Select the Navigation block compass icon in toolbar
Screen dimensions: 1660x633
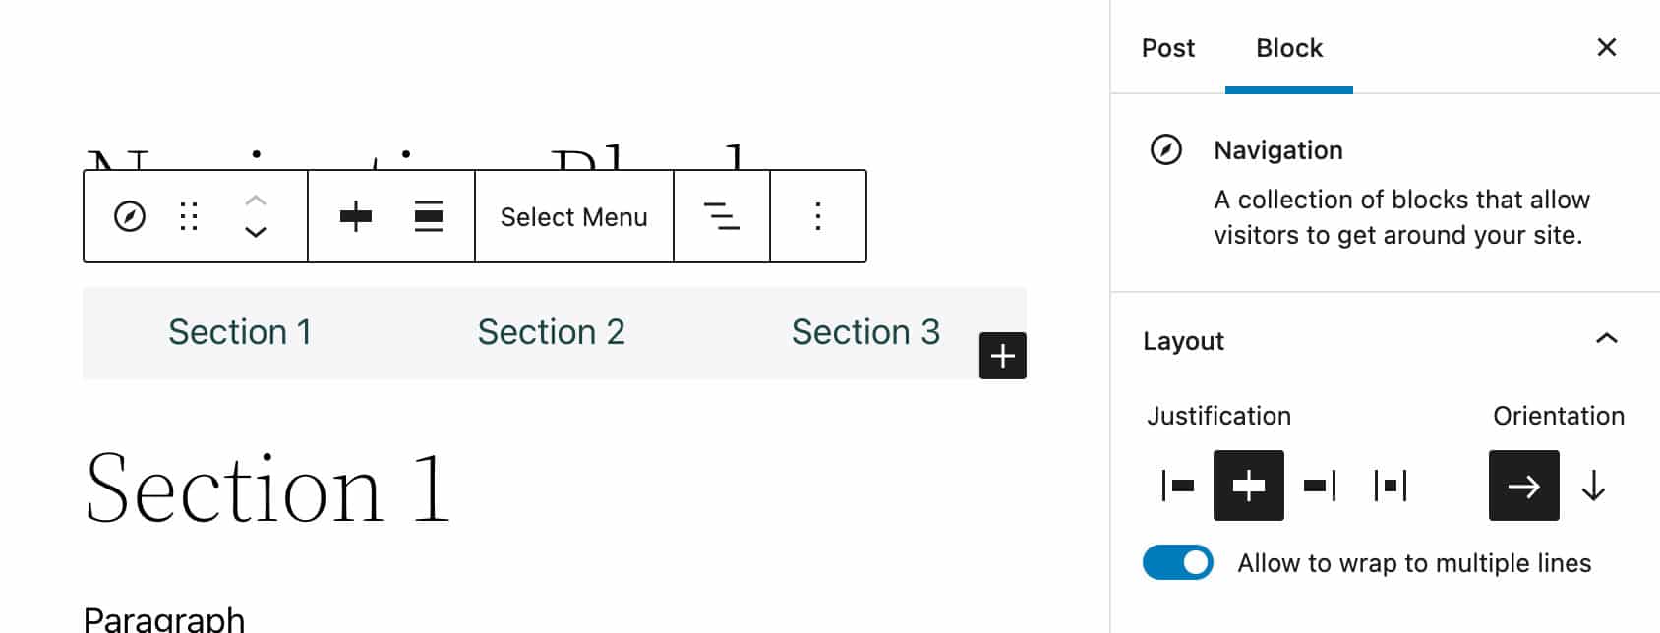131,216
